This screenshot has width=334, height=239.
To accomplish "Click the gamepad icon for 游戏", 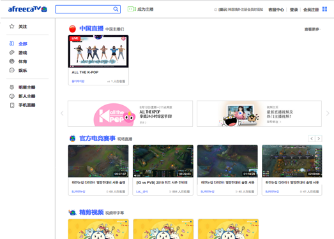I will 11,52.
